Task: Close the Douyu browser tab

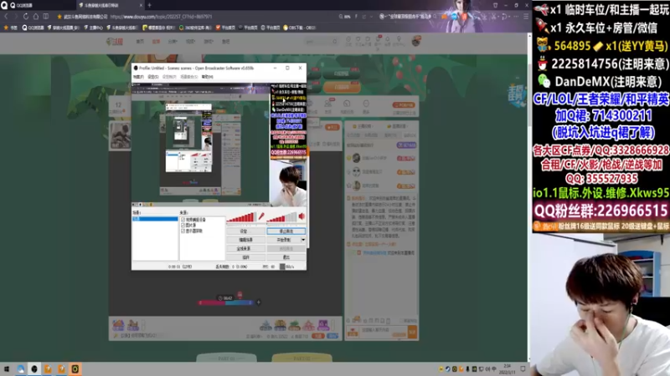Action: point(141,5)
